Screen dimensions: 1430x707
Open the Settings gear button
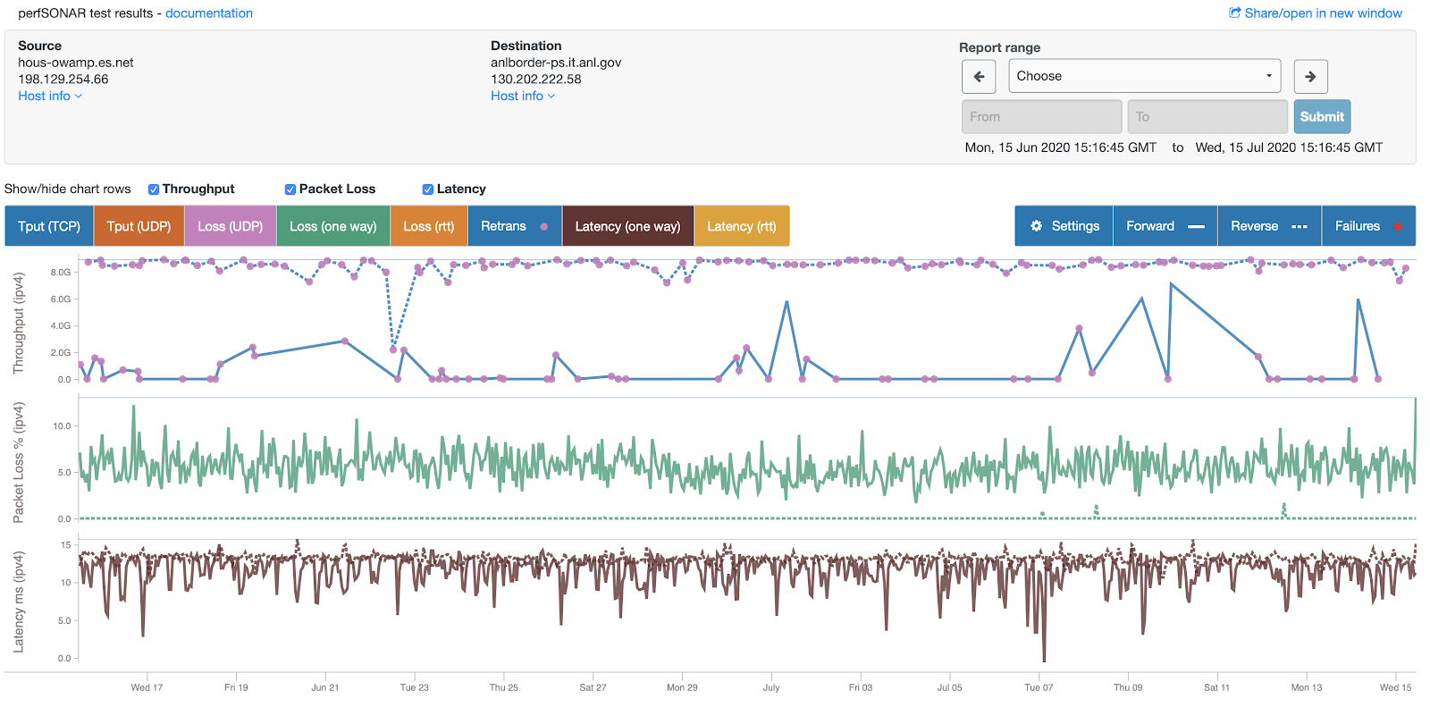click(x=1064, y=226)
